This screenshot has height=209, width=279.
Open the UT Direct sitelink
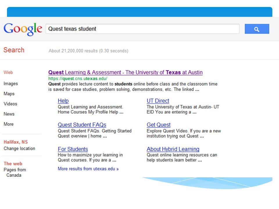point(158,101)
